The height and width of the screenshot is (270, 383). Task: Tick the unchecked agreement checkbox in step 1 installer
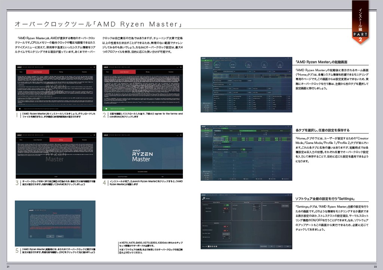(20, 109)
